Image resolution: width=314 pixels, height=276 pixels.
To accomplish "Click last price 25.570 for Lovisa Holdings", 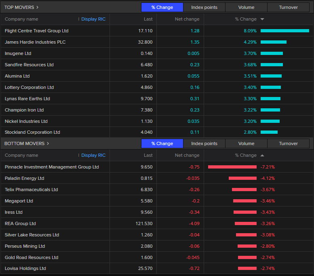I will [145, 268].
